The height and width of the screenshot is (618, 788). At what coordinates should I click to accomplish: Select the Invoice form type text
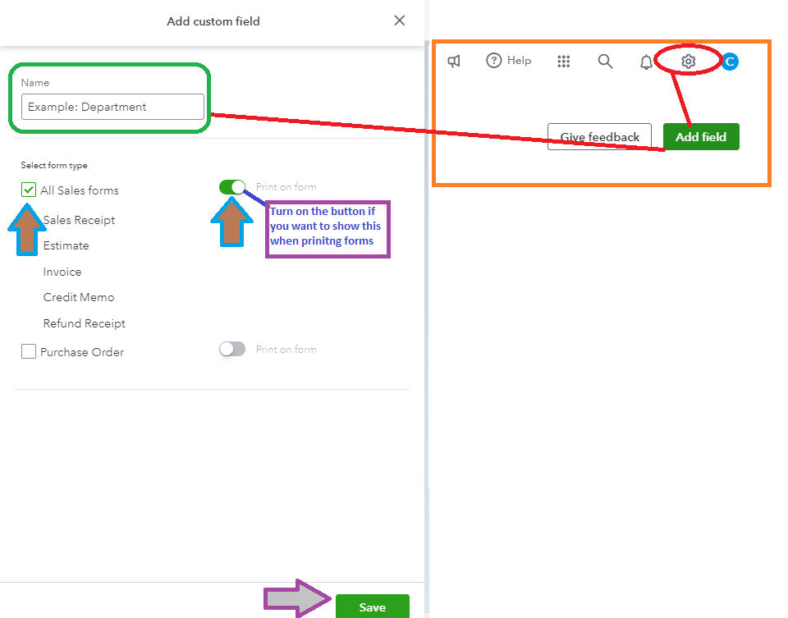pyautogui.click(x=62, y=272)
